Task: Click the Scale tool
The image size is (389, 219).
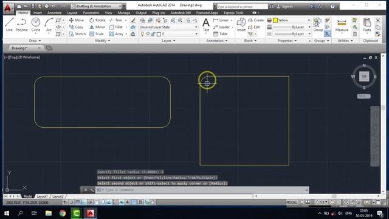Action: [97, 34]
